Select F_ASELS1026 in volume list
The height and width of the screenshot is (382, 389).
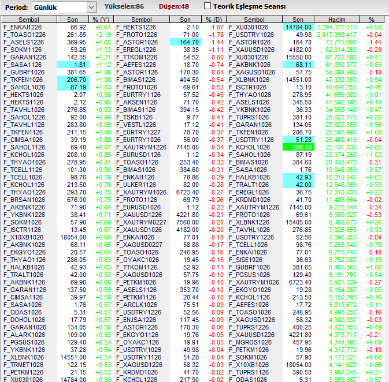(249, 102)
